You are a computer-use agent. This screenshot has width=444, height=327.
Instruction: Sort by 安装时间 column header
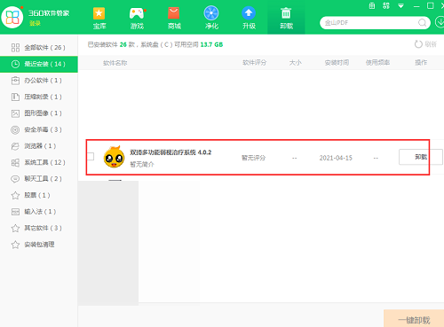click(337, 63)
